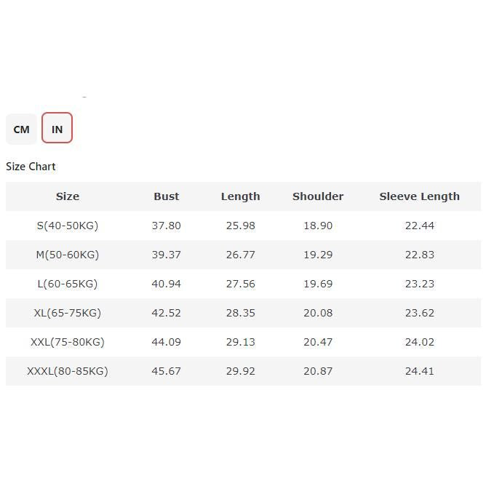Click the Size Chart heading
This screenshot has height=486, width=486.
[31, 167]
